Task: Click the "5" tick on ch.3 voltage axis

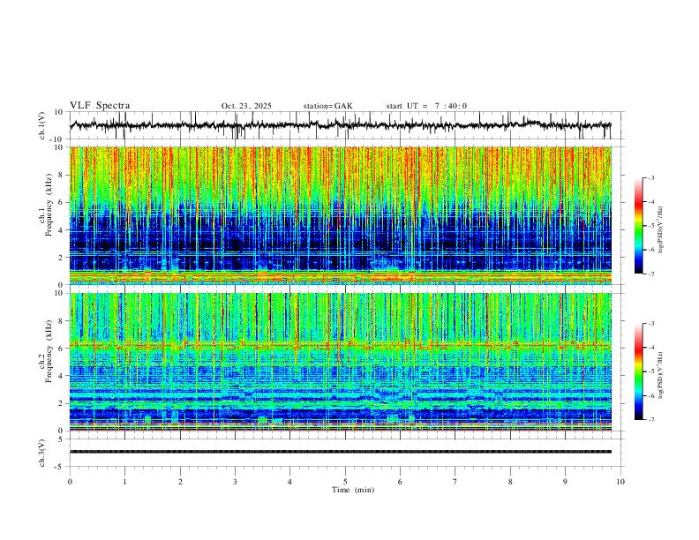Action: [x=62, y=439]
